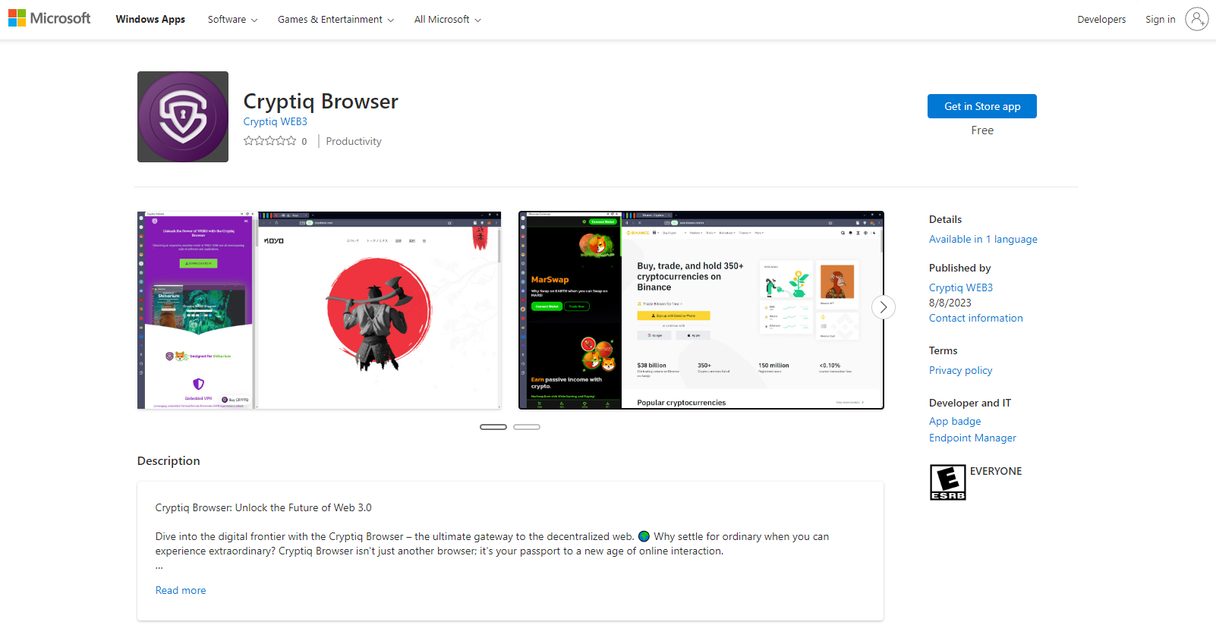This screenshot has height=628, width=1216.
Task: Open the MarSwap and Binance screenshot
Action: pyautogui.click(x=701, y=310)
